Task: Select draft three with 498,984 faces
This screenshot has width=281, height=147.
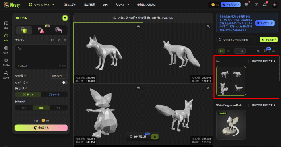Action: pyautogui.click(x=78, y=88)
